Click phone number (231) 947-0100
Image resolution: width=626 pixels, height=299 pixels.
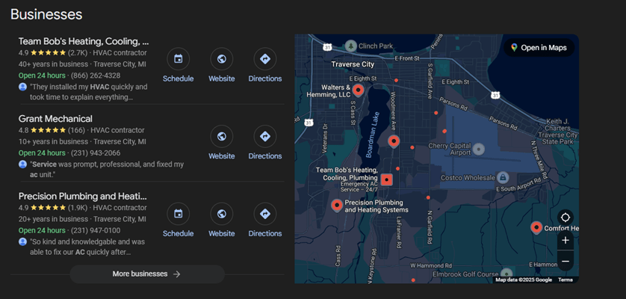click(96, 230)
